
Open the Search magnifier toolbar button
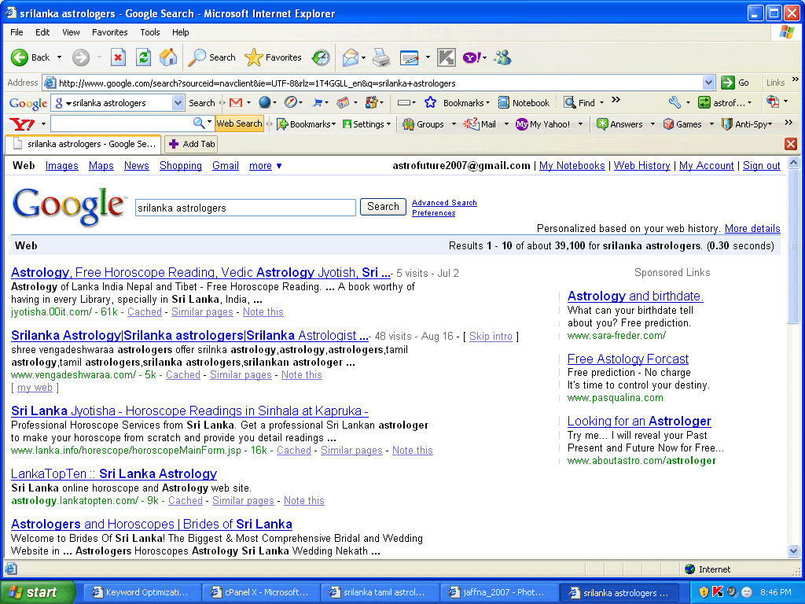click(211, 57)
